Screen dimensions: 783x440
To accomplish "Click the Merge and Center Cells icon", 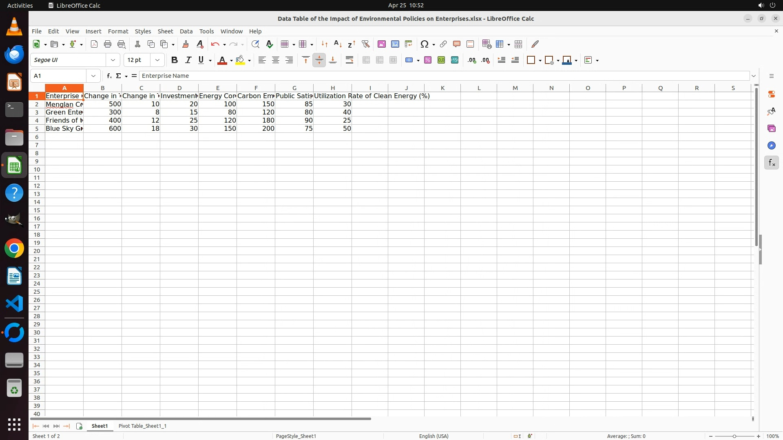I will click(x=366, y=60).
